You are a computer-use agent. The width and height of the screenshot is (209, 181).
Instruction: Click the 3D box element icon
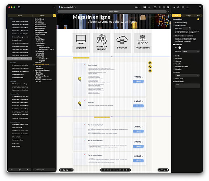click(159, 7)
